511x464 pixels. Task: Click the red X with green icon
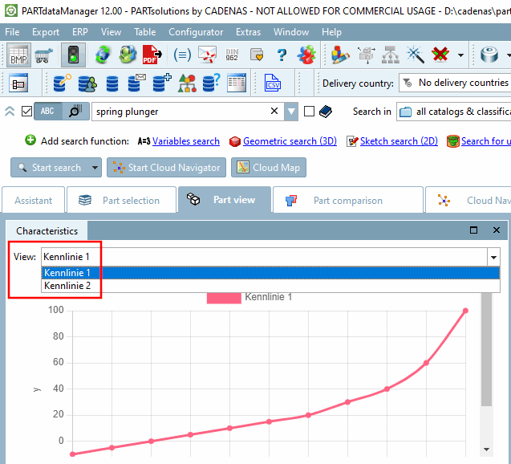(x=440, y=55)
